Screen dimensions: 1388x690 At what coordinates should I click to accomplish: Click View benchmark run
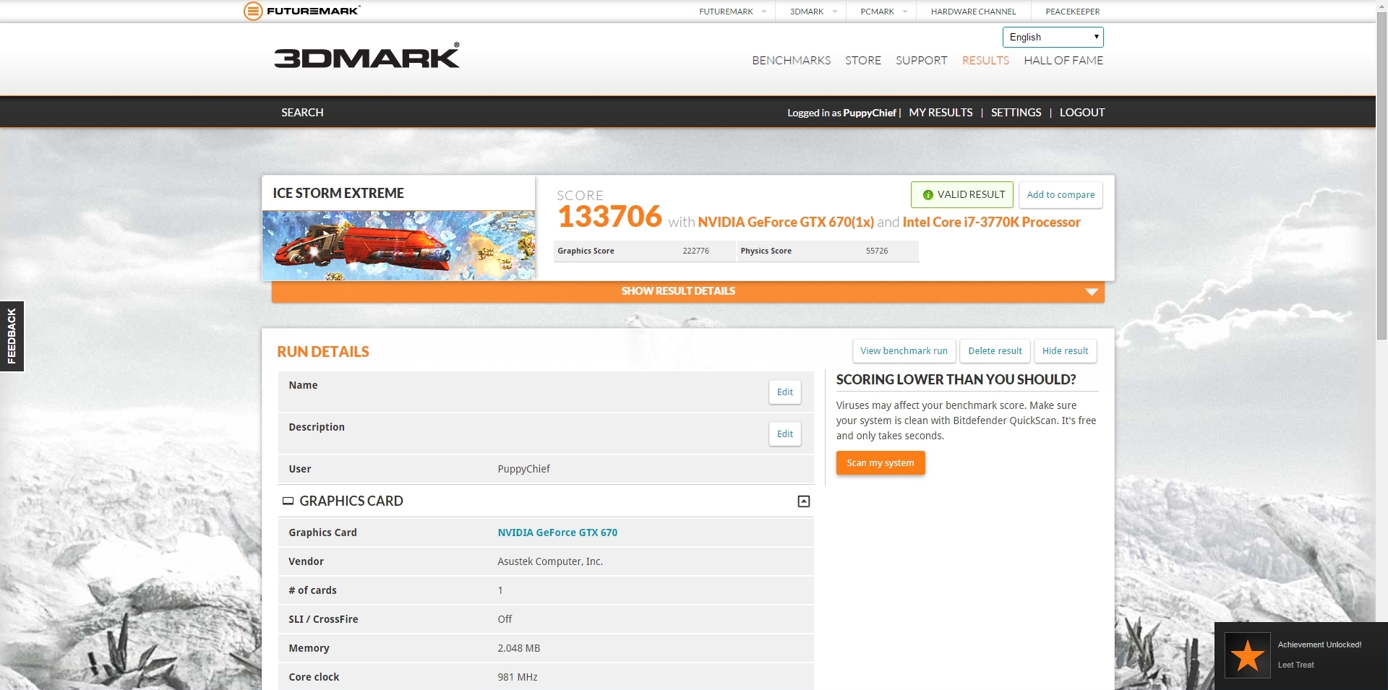point(903,350)
